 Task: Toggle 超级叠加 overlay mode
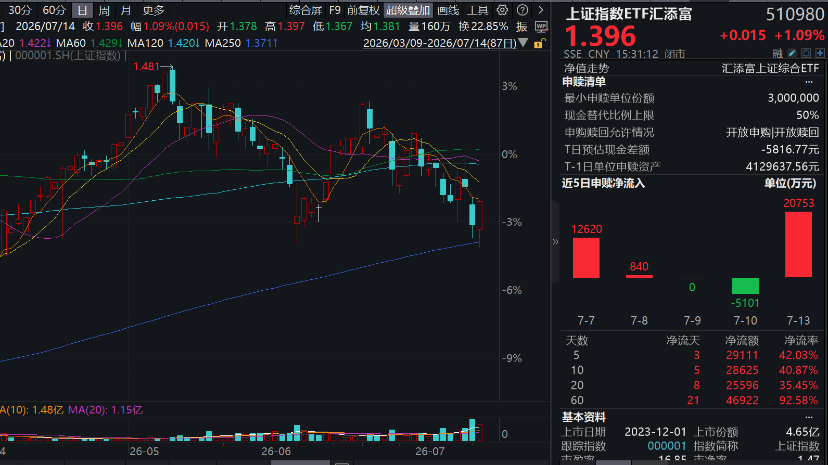click(x=408, y=10)
